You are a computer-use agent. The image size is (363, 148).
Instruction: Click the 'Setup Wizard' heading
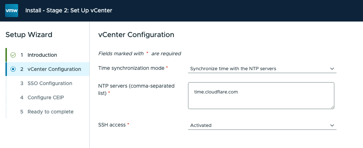[x=29, y=35]
